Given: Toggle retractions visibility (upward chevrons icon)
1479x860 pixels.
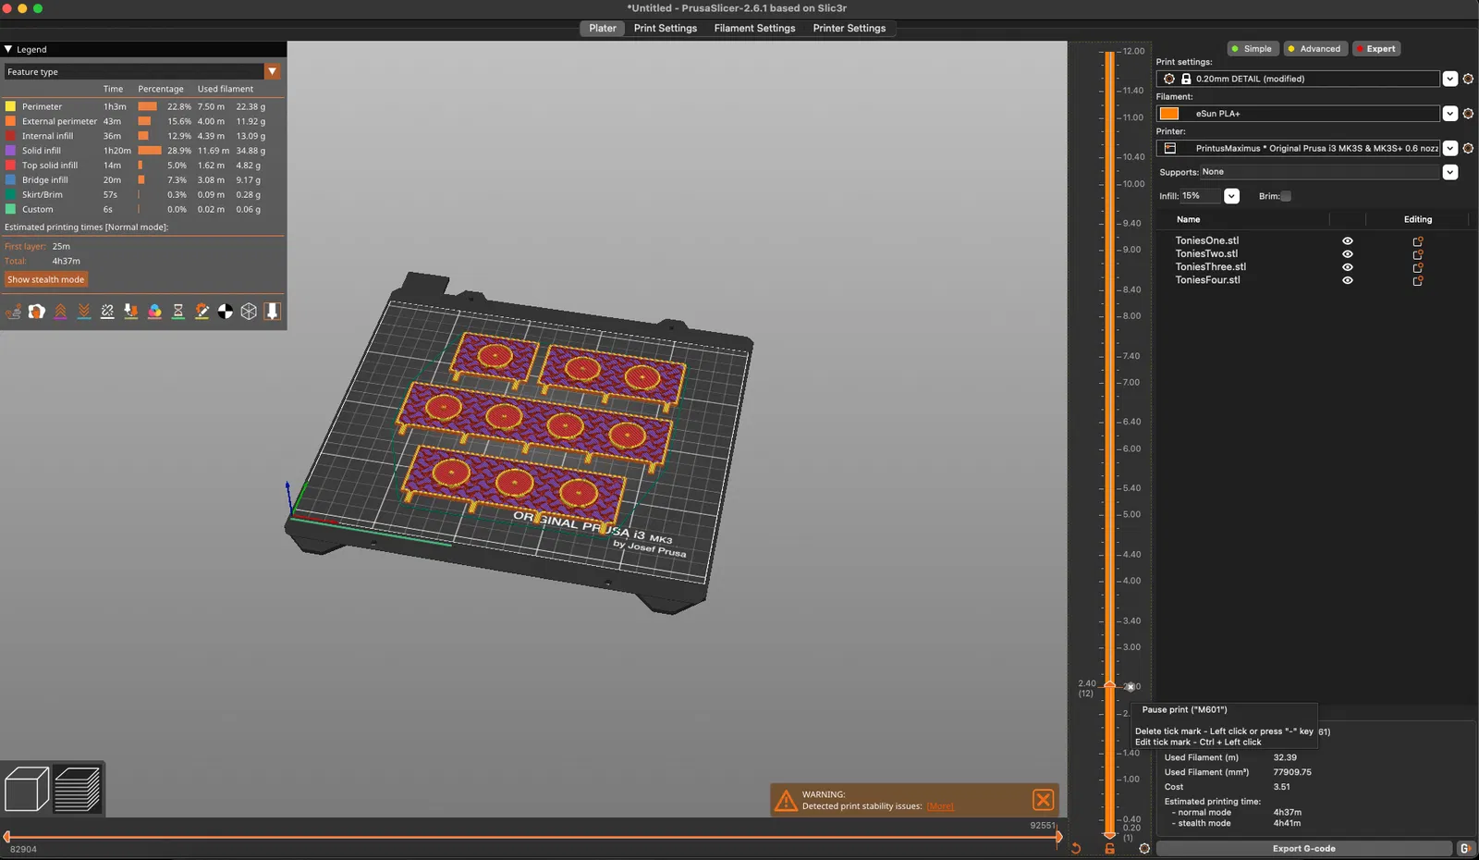Looking at the screenshot, I should [x=60, y=312].
